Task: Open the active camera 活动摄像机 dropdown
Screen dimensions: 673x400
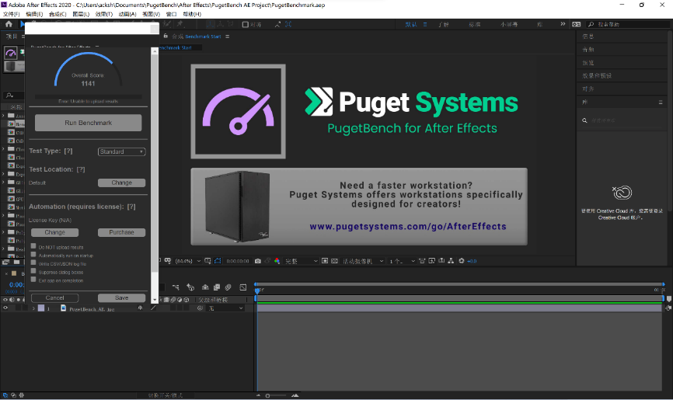Action: [363, 261]
